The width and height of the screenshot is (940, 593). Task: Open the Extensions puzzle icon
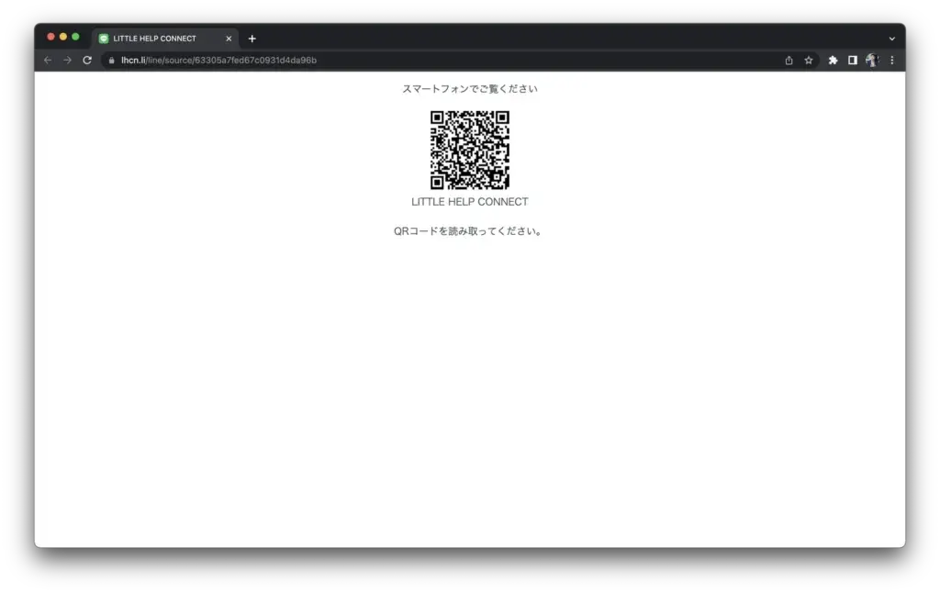pyautogui.click(x=833, y=61)
